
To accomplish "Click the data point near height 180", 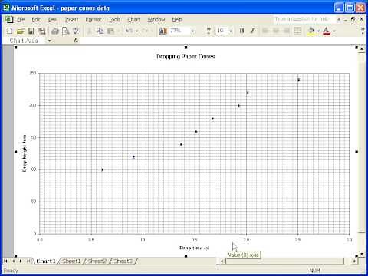I will pos(212,119).
